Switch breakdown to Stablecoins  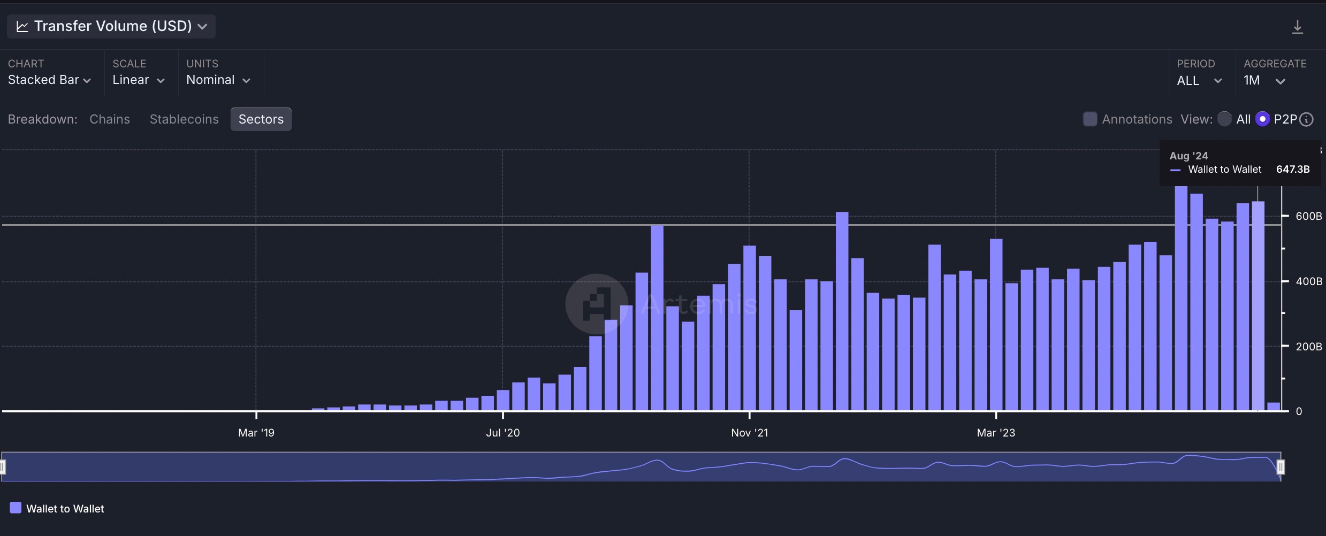point(184,119)
